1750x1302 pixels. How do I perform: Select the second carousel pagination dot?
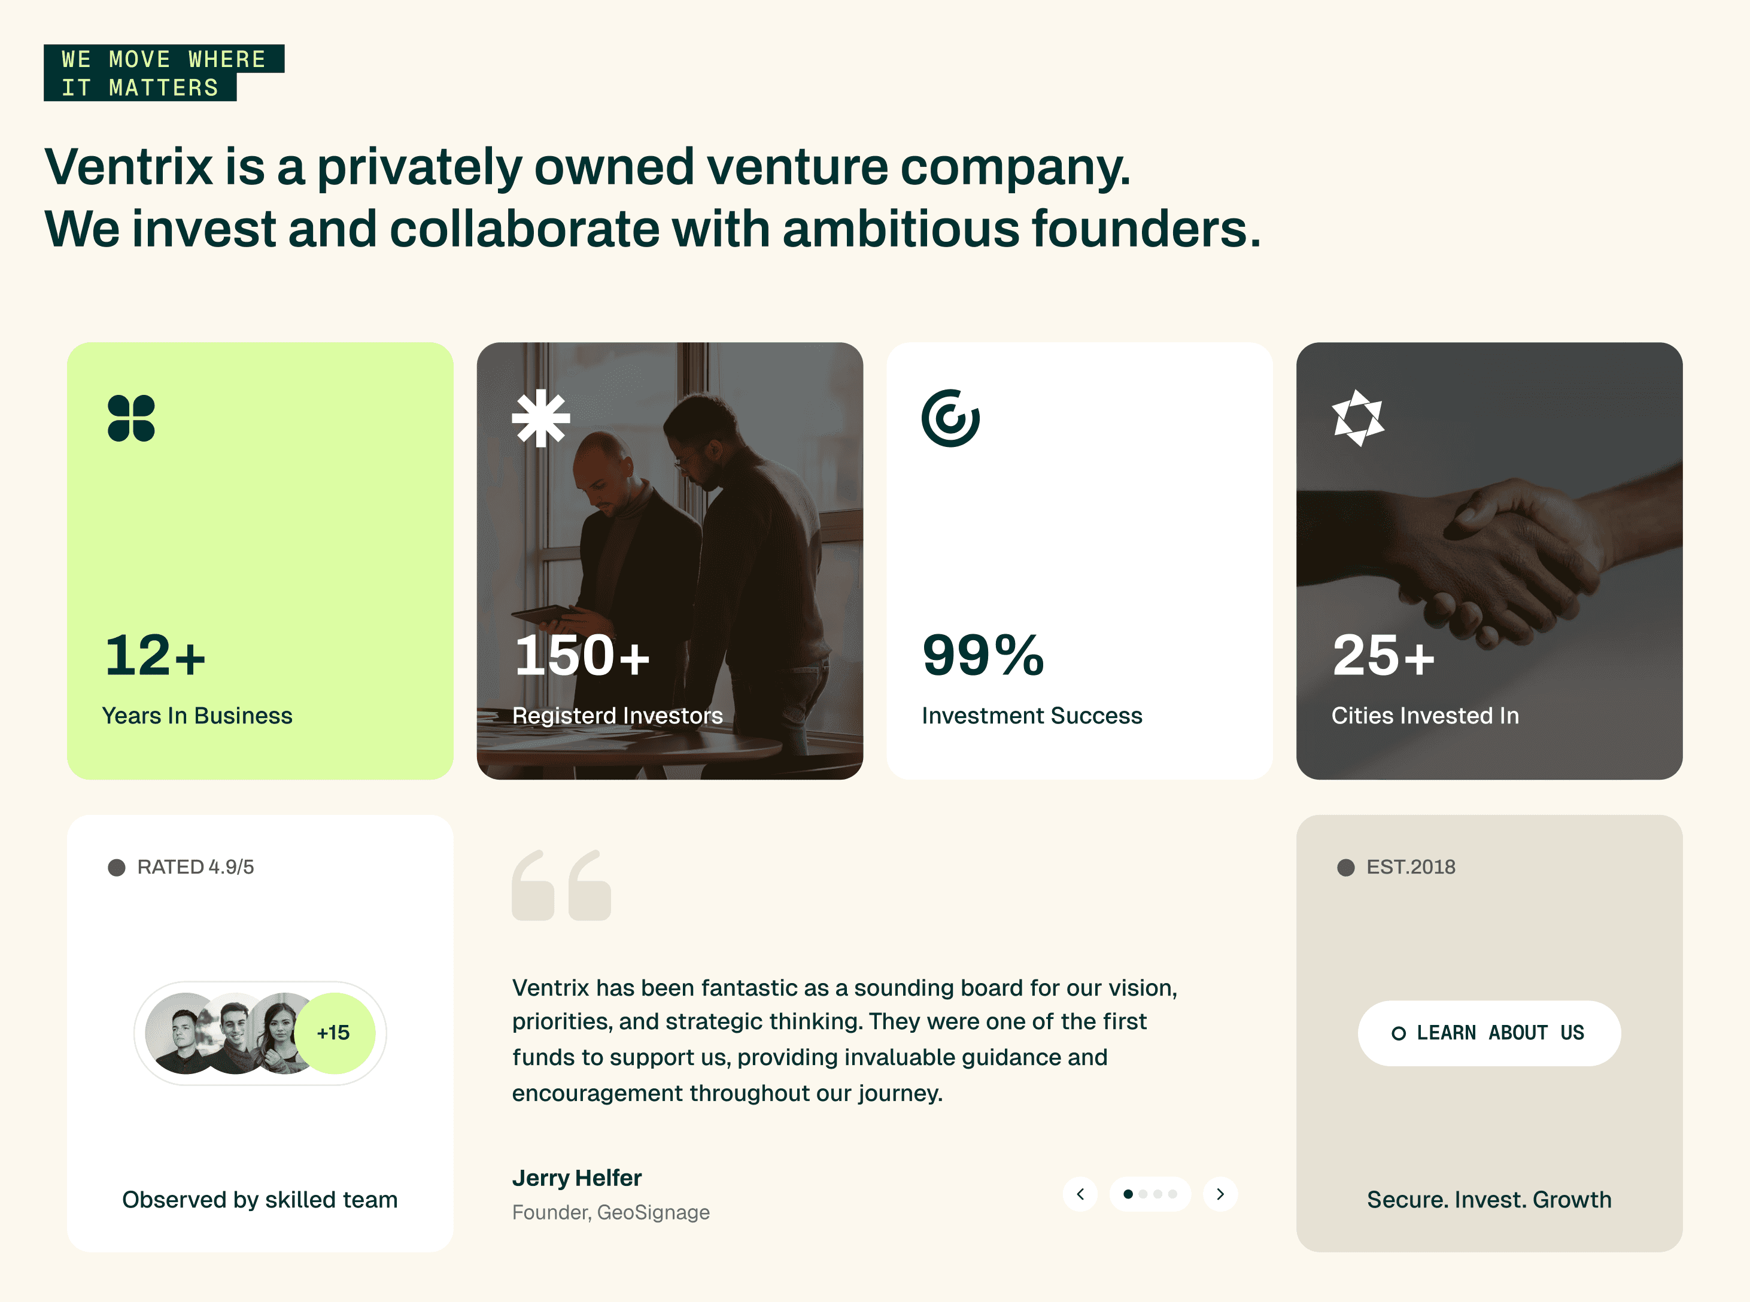tap(1143, 1194)
